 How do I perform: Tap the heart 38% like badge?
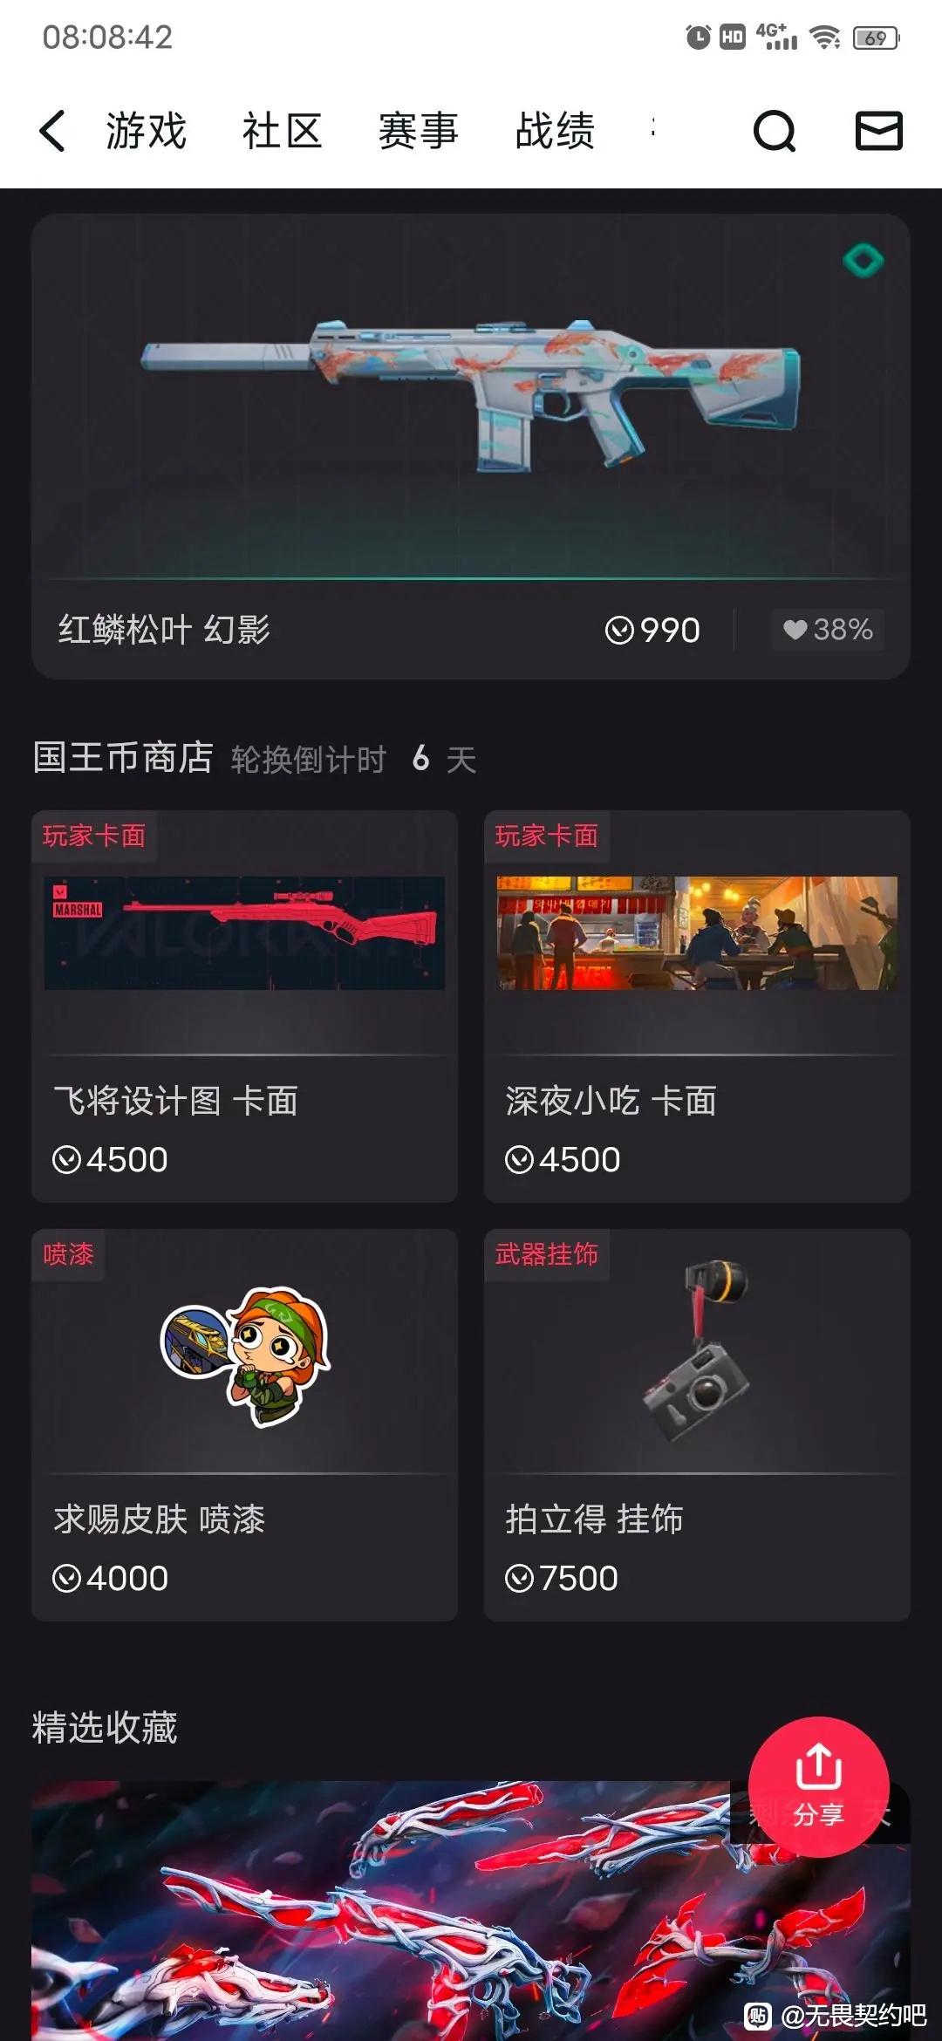coord(828,630)
